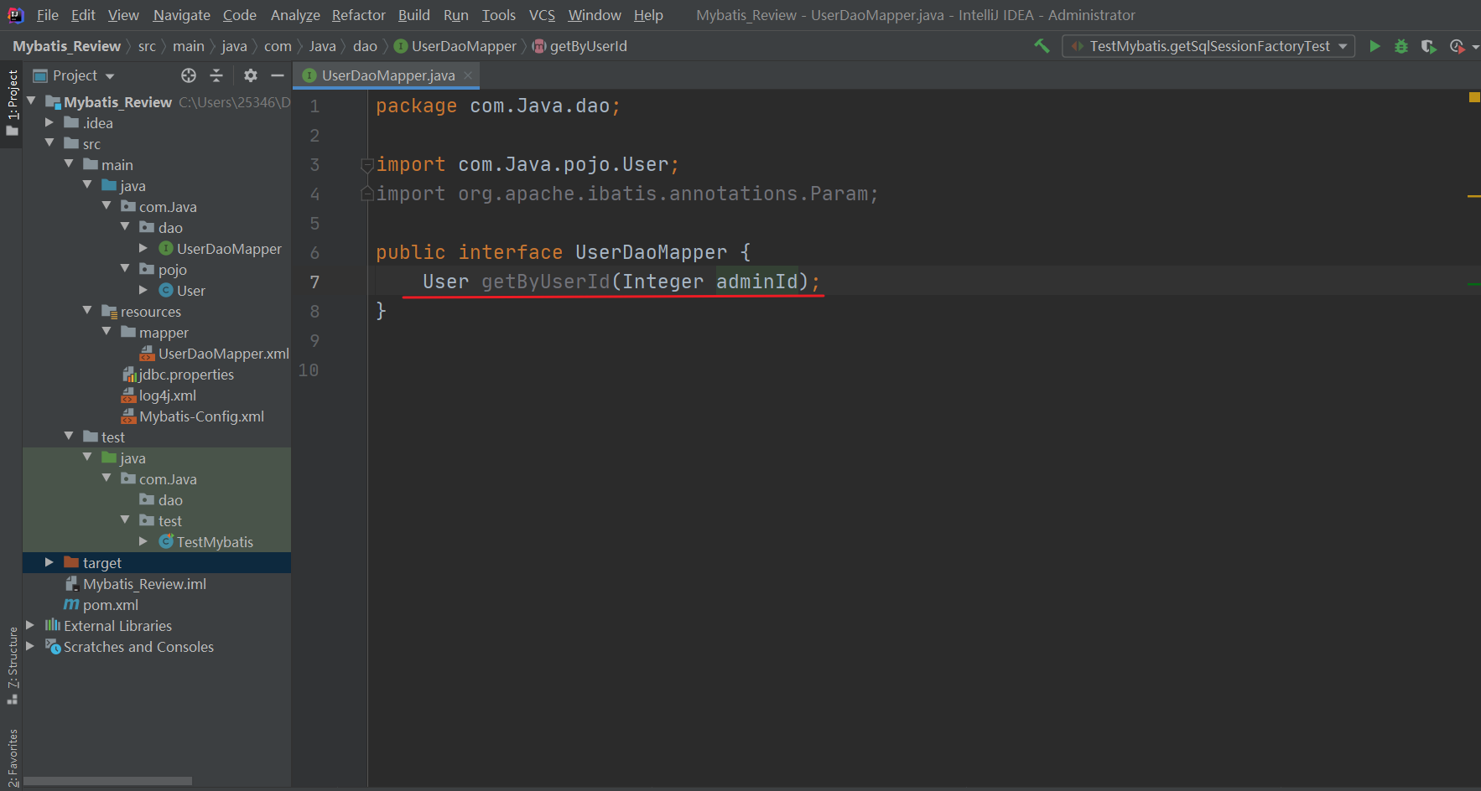Collapse the pojo package arrow
Image resolution: width=1481 pixels, height=791 pixels.
click(125, 269)
